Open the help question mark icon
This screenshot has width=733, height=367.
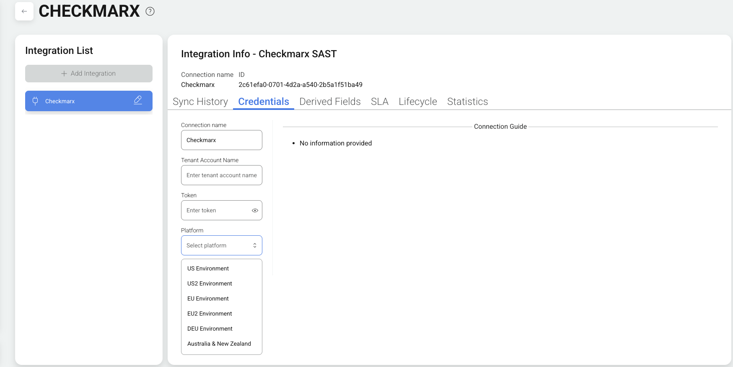coord(150,11)
